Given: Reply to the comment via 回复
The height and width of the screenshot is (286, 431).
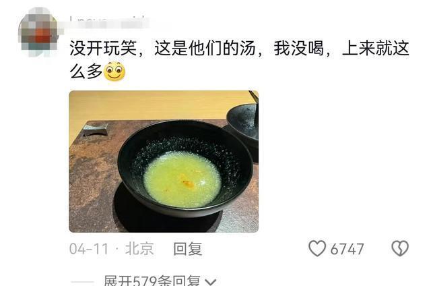Looking at the screenshot, I should [188, 249].
